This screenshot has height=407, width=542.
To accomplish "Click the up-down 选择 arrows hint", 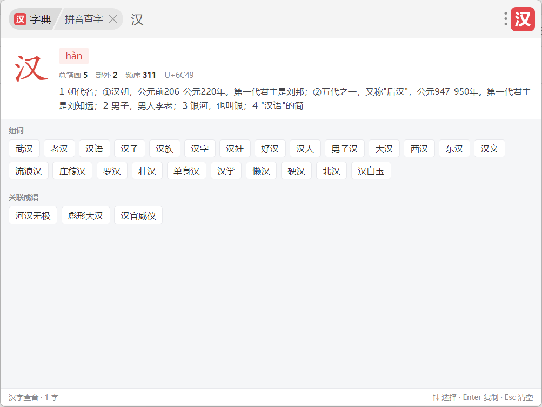I will (445, 397).
